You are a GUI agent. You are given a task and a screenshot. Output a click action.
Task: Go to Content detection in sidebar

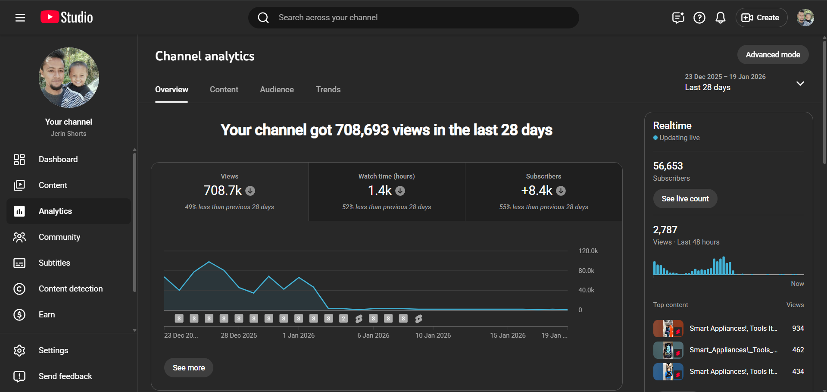(70, 289)
